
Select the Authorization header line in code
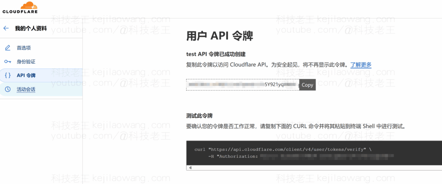coord(301,156)
